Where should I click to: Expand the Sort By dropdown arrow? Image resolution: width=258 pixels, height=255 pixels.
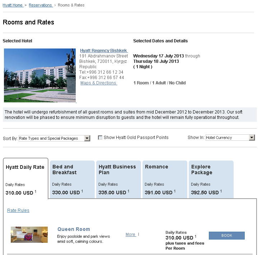[x=87, y=138]
